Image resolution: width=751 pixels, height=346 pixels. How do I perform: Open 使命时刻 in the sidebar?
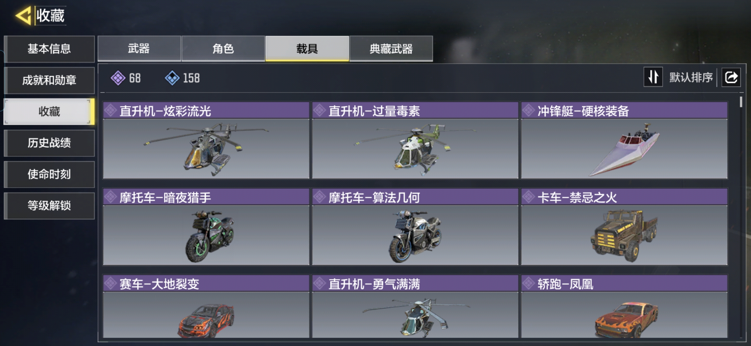[49, 174]
